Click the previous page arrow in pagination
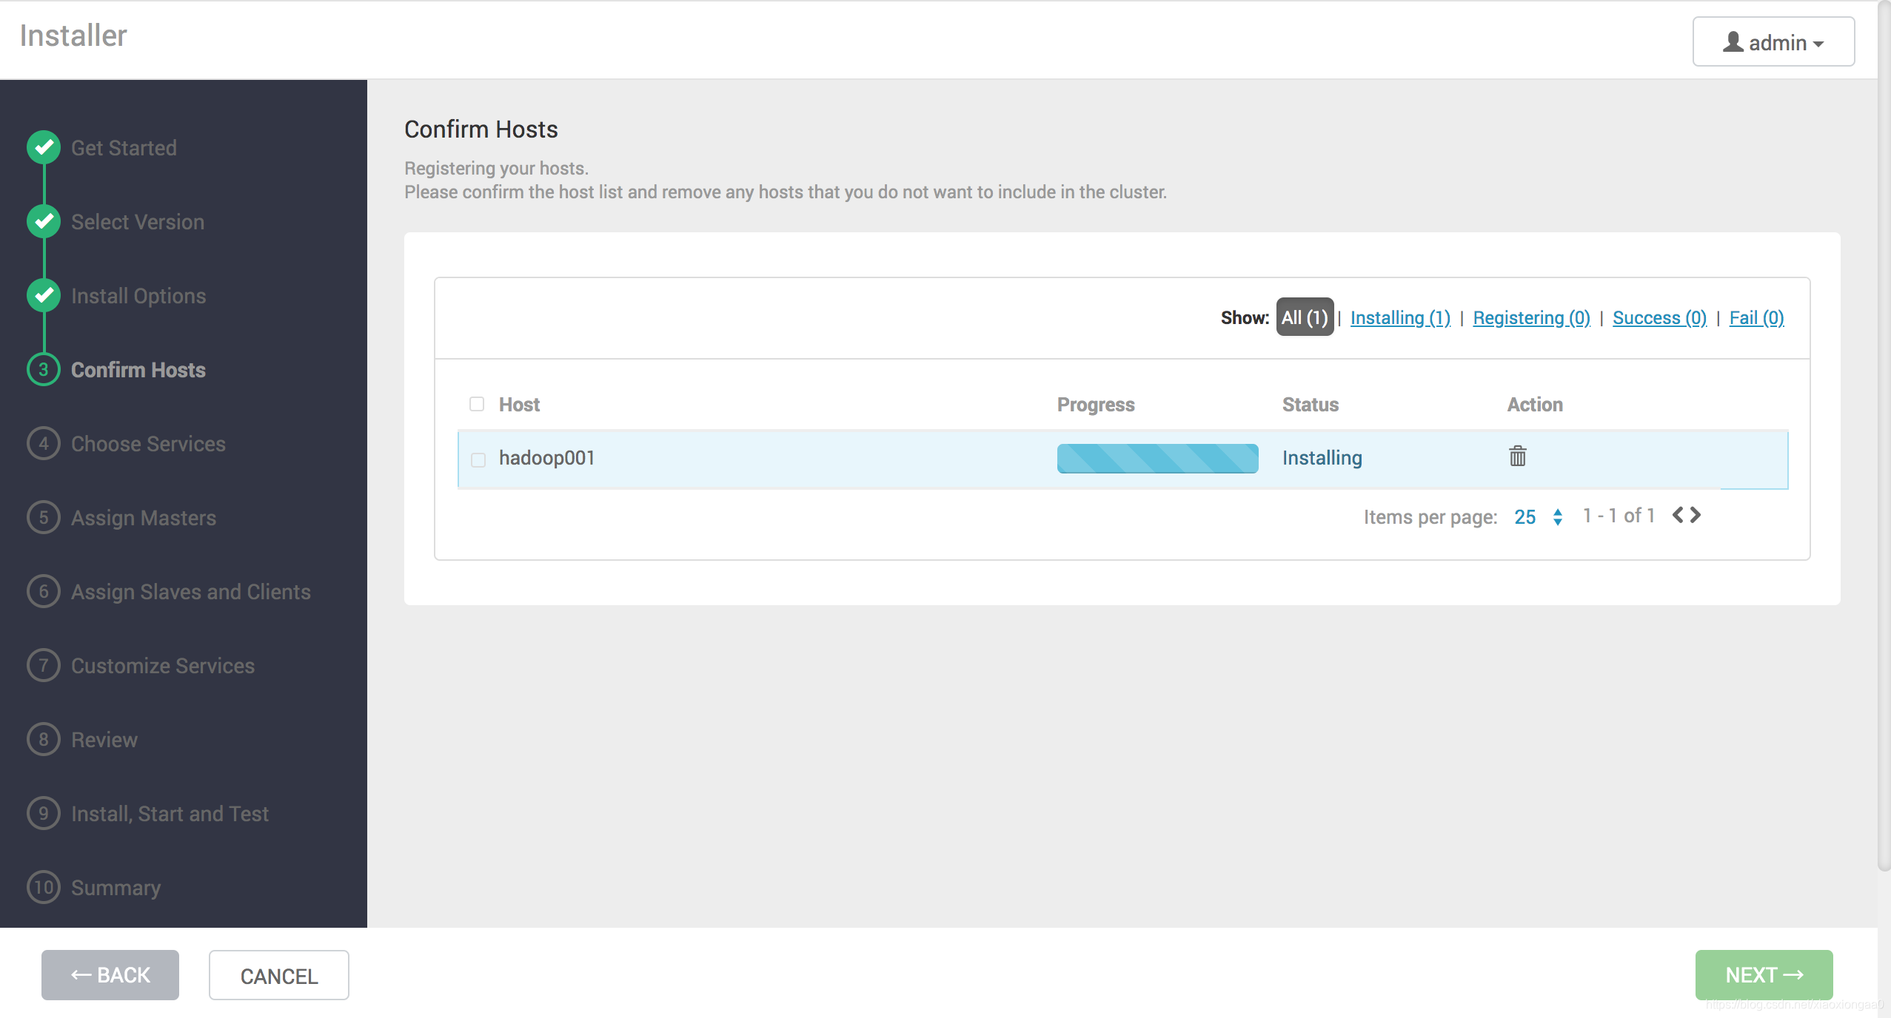 (1678, 515)
